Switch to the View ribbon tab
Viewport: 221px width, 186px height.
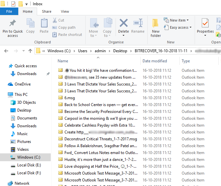65,11
